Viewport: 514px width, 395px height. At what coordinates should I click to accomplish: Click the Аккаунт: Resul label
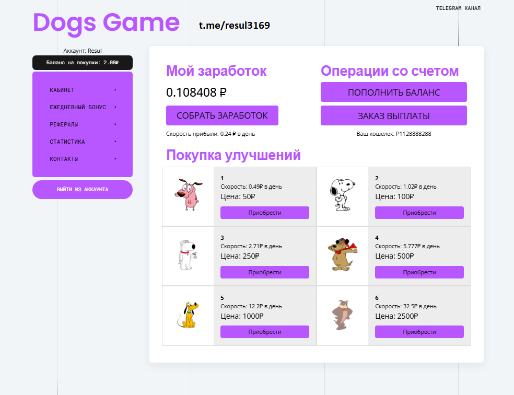83,51
